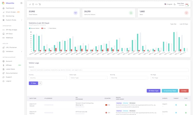Toggle Genuine Visitors series in chart legend

click(34, 28)
